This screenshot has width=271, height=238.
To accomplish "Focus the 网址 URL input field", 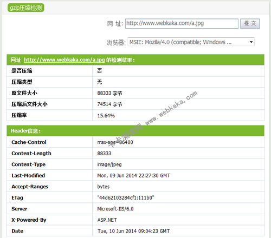I will click(x=182, y=23).
